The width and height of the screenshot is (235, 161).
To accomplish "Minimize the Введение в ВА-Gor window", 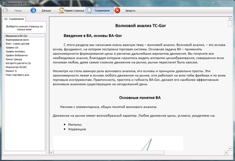I will pyautogui.click(x=213, y=2).
